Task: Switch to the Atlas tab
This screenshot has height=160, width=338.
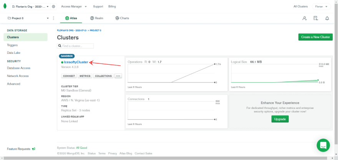Action: [x=71, y=18]
